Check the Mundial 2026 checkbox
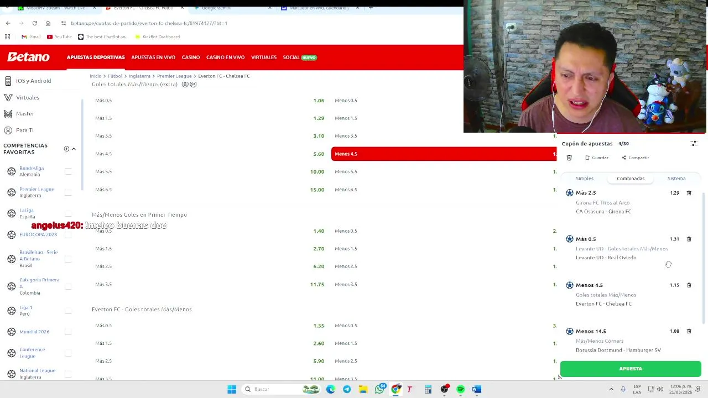Viewport: 708px width, 398px height. (68, 332)
